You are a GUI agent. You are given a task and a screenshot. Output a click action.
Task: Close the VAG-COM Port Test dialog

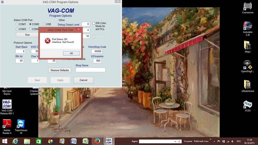[x=78, y=29]
